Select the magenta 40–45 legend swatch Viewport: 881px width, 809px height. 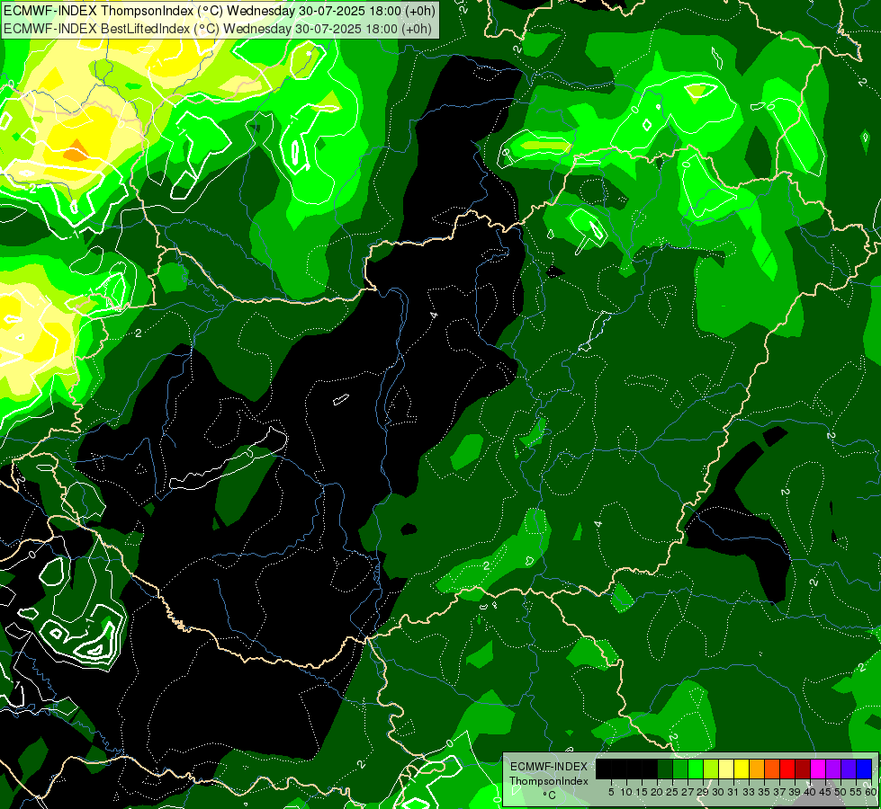818,769
